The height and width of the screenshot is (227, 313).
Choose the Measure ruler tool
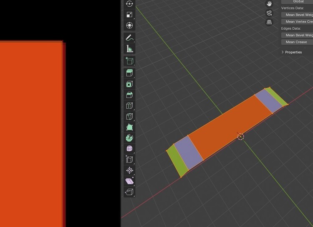coord(129,49)
